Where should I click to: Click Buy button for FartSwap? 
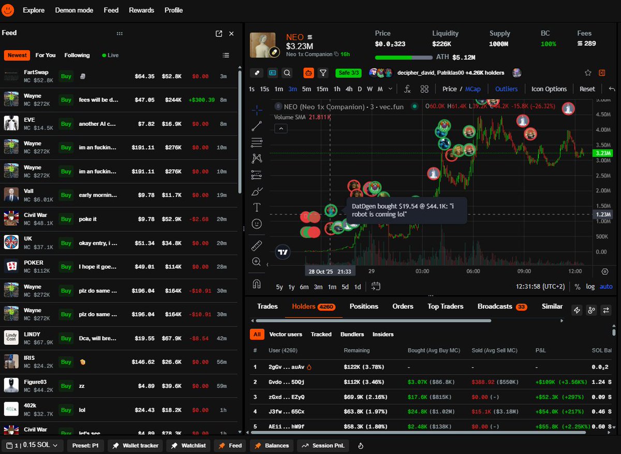coord(66,76)
